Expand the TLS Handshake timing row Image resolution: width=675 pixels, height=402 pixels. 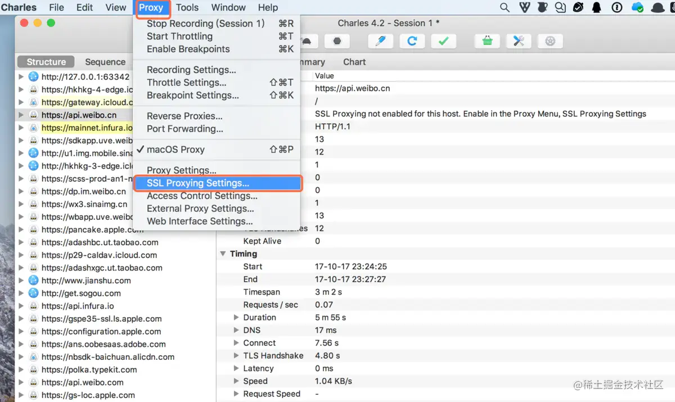click(237, 356)
